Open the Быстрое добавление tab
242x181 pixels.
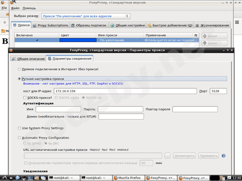(x=170, y=26)
